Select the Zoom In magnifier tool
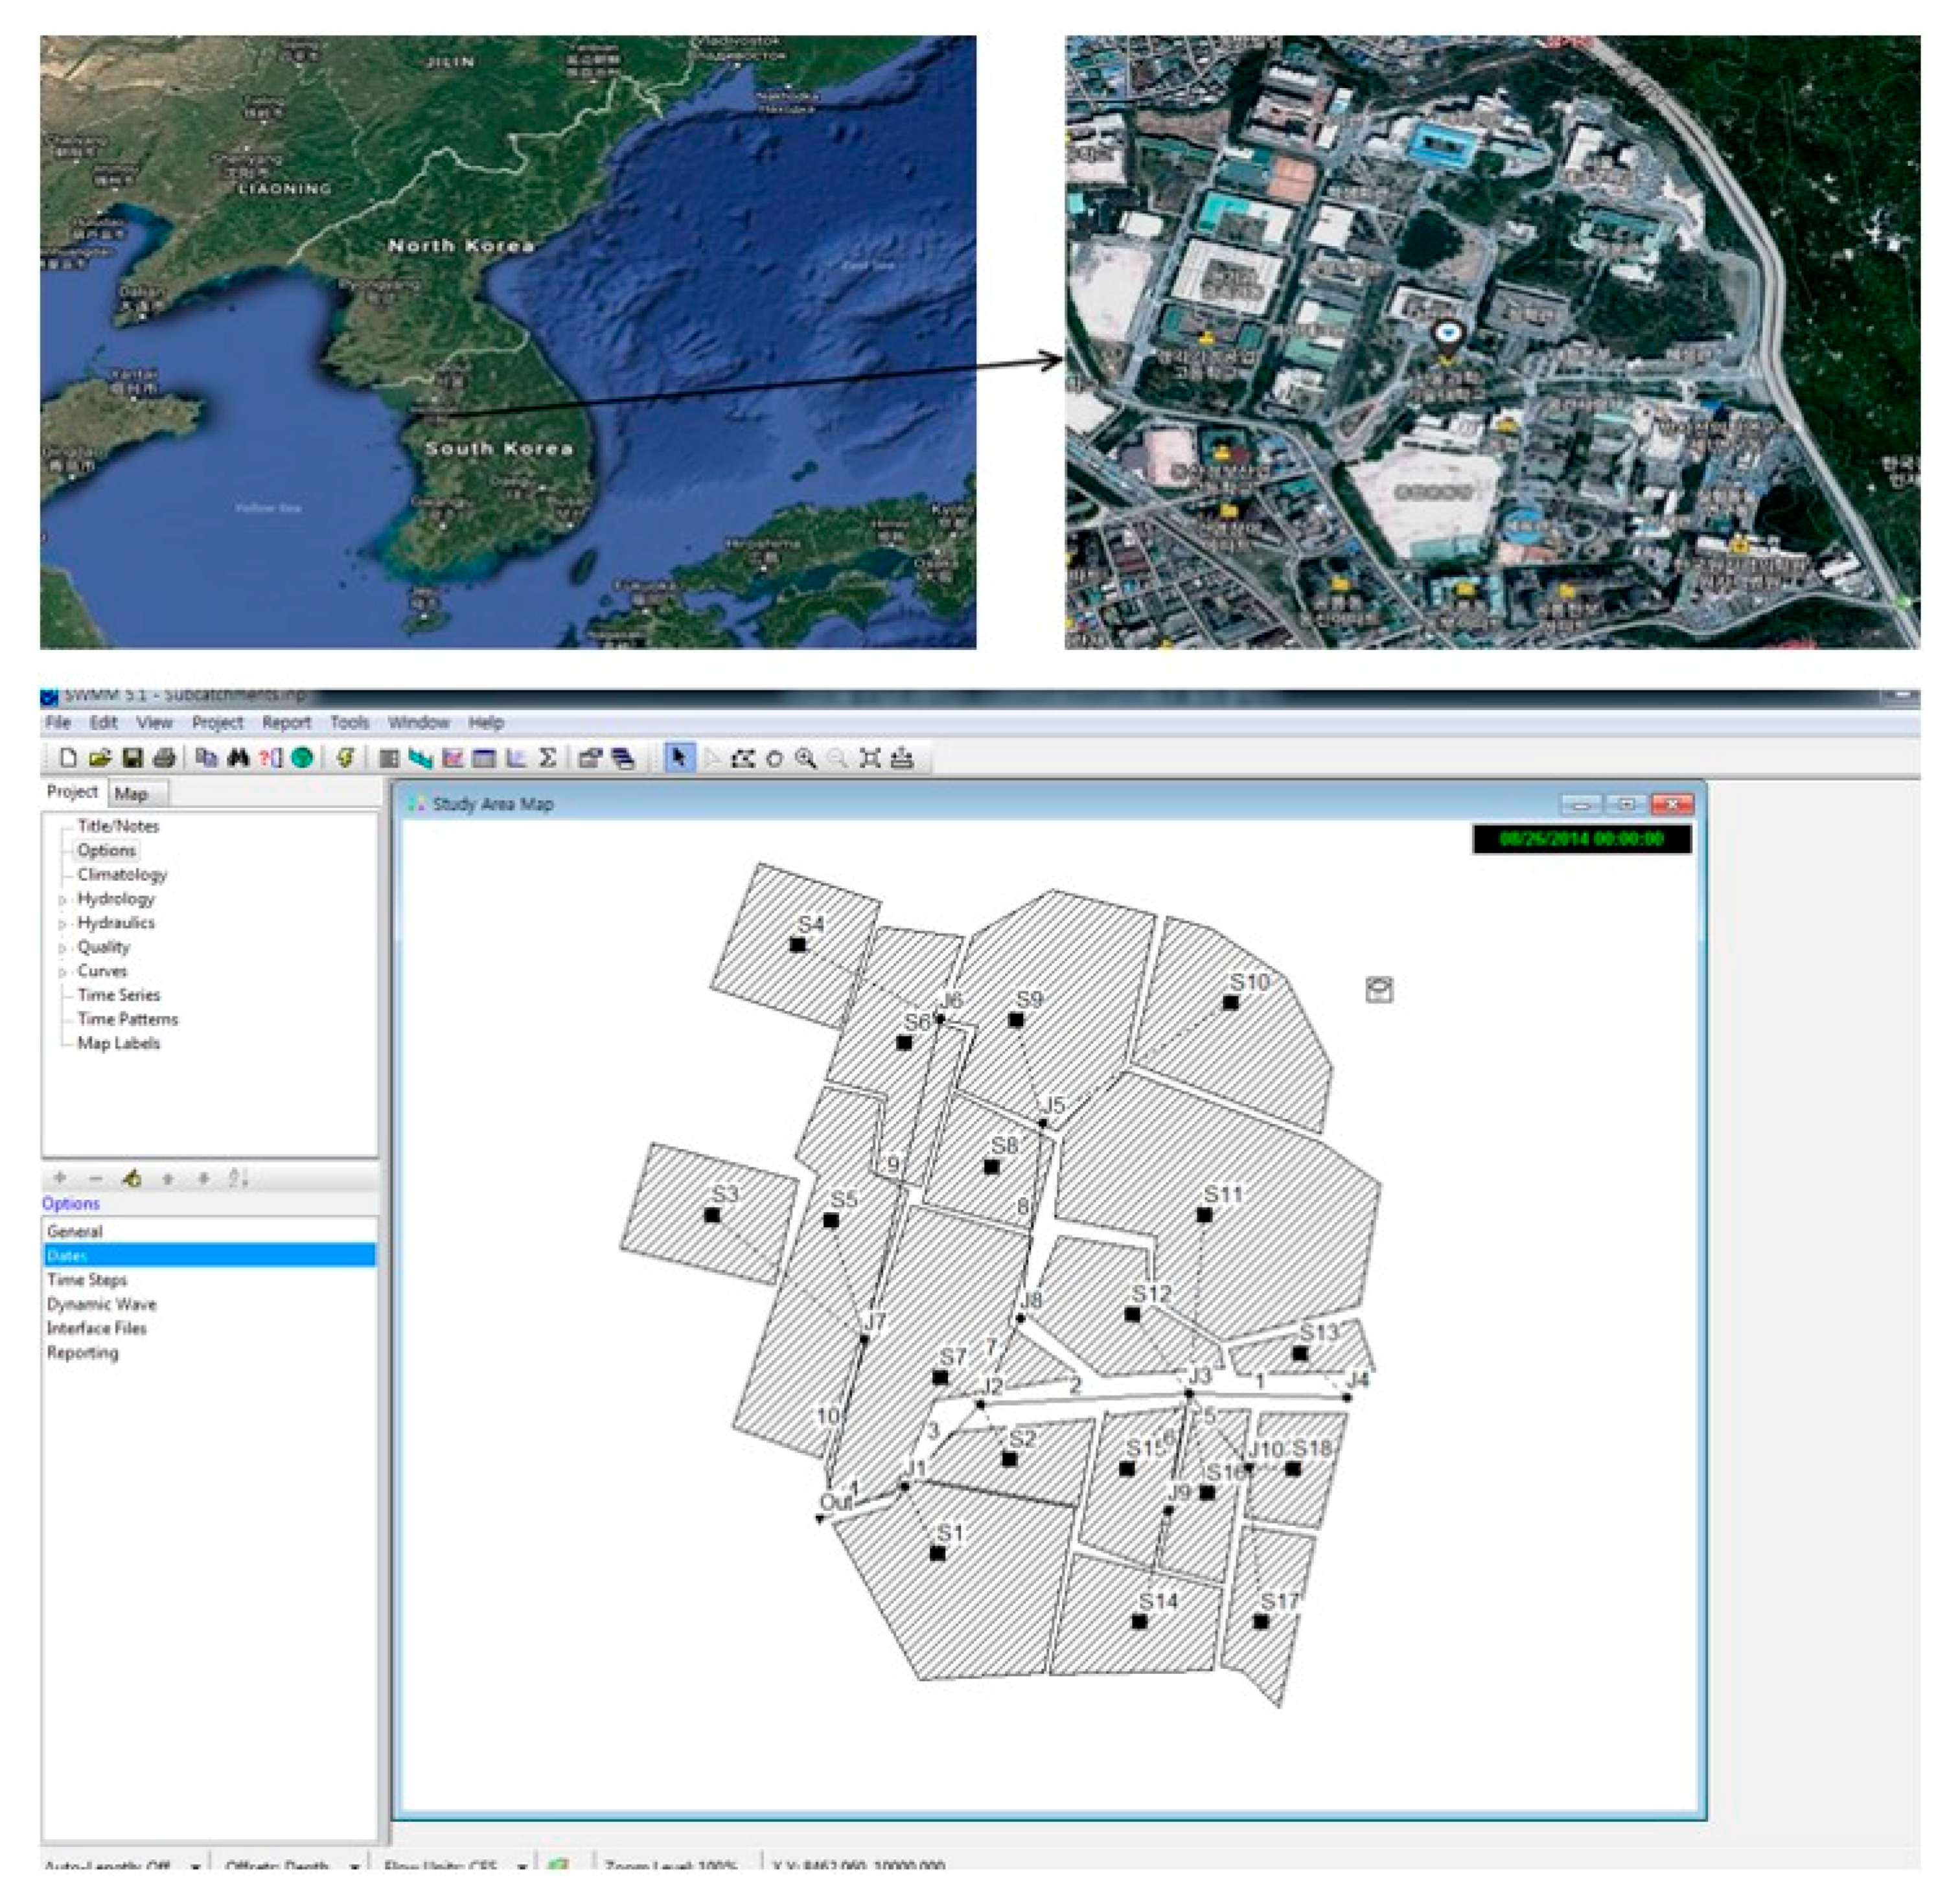The width and height of the screenshot is (1947, 1904). point(805,758)
